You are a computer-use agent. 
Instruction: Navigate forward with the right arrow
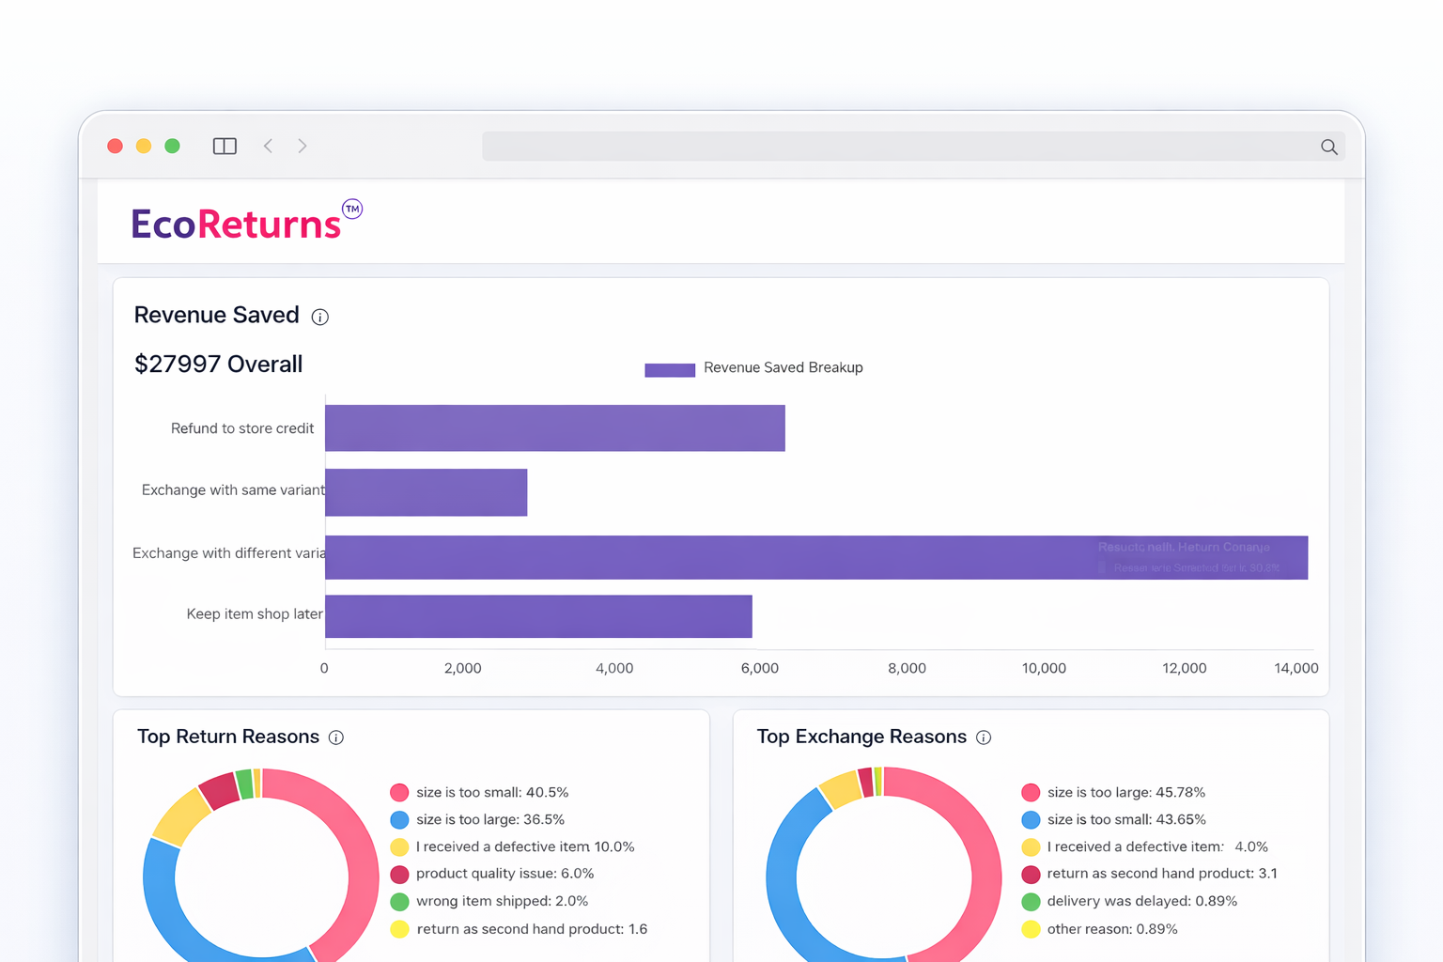(x=302, y=146)
